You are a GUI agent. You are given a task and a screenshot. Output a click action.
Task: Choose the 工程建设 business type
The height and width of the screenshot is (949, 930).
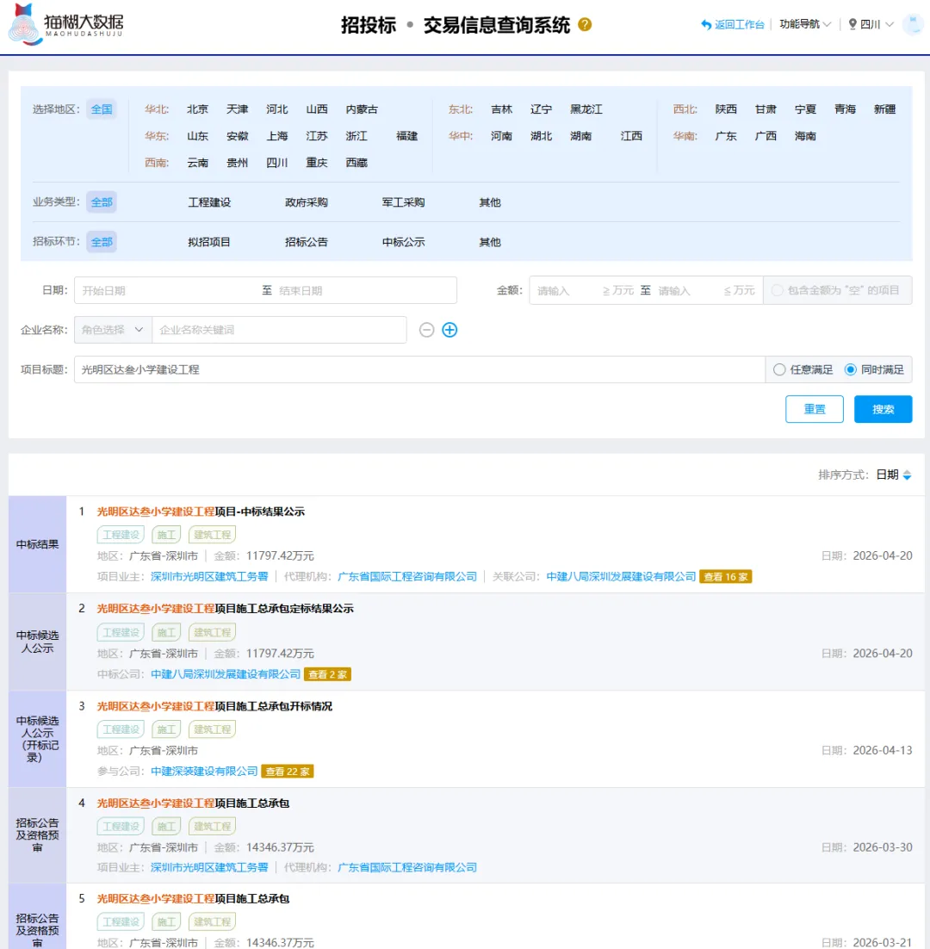tap(208, 202)
